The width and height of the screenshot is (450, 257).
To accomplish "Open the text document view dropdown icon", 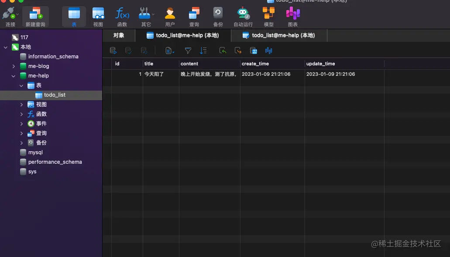I will pos(170,51).
